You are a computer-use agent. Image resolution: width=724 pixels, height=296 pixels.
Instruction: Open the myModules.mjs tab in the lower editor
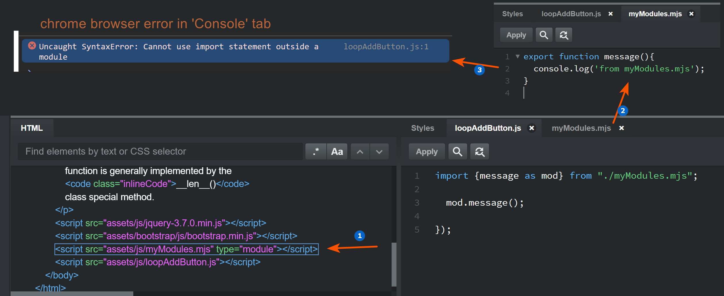coord(581,128)
